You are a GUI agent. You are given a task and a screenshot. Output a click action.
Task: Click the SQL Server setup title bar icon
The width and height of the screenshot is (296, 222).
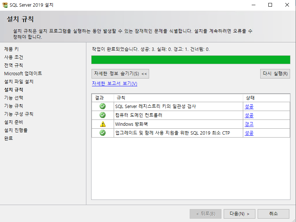click(5, 5)
